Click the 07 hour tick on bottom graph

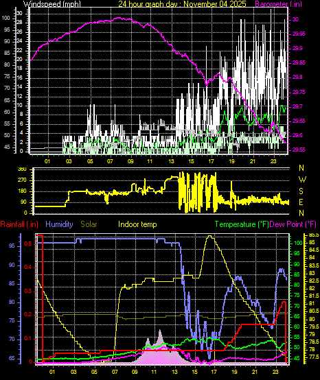[x=115, y=372]
